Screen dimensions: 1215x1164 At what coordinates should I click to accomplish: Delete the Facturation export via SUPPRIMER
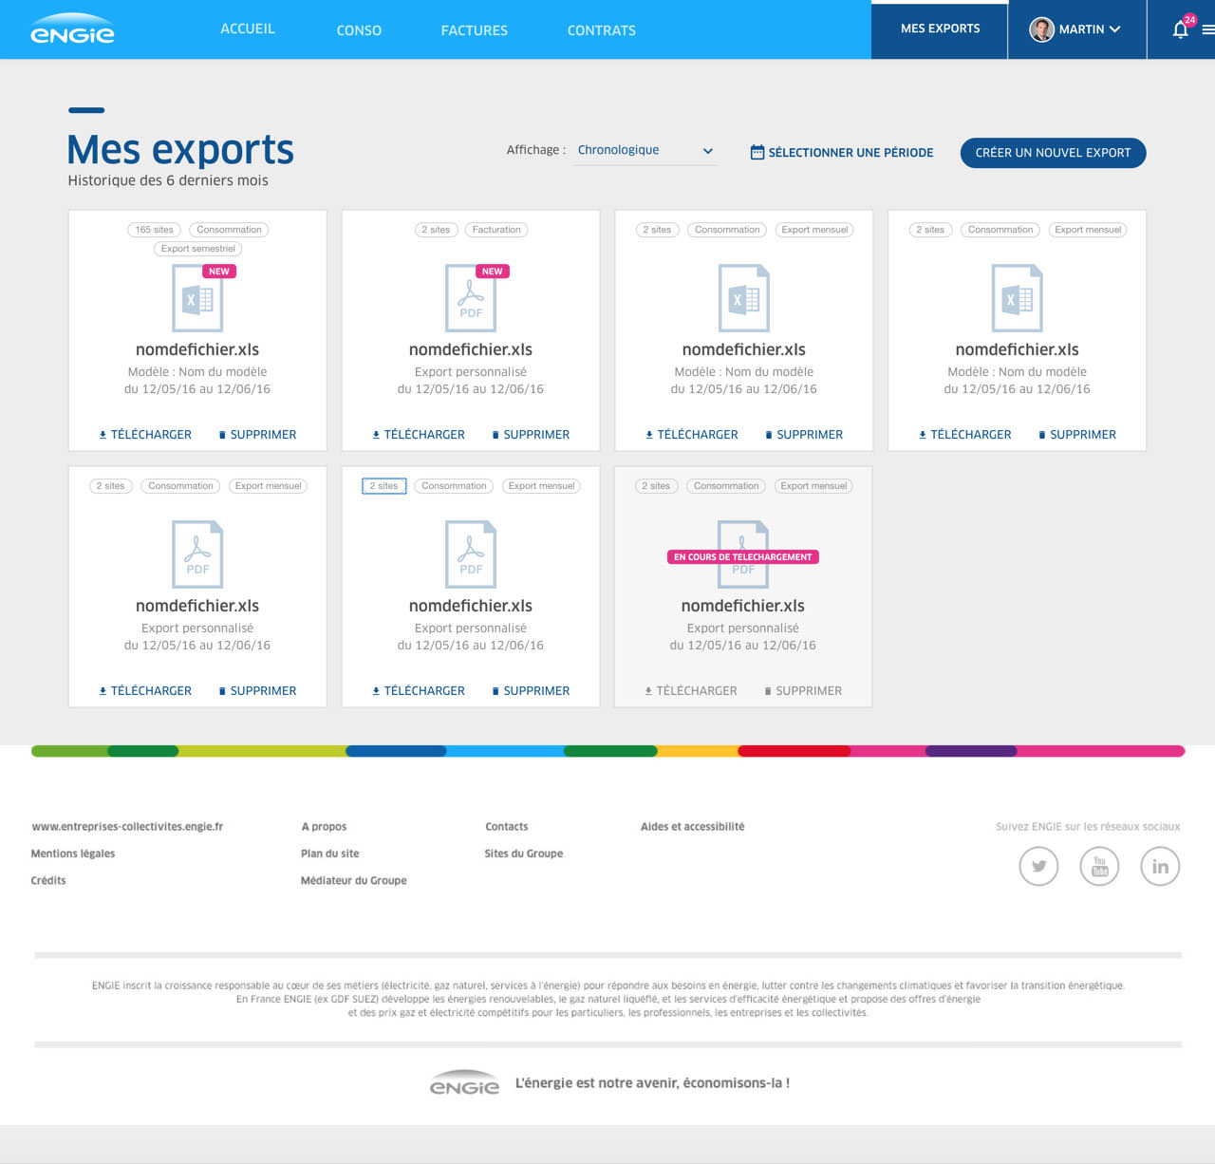pos(531,435)
